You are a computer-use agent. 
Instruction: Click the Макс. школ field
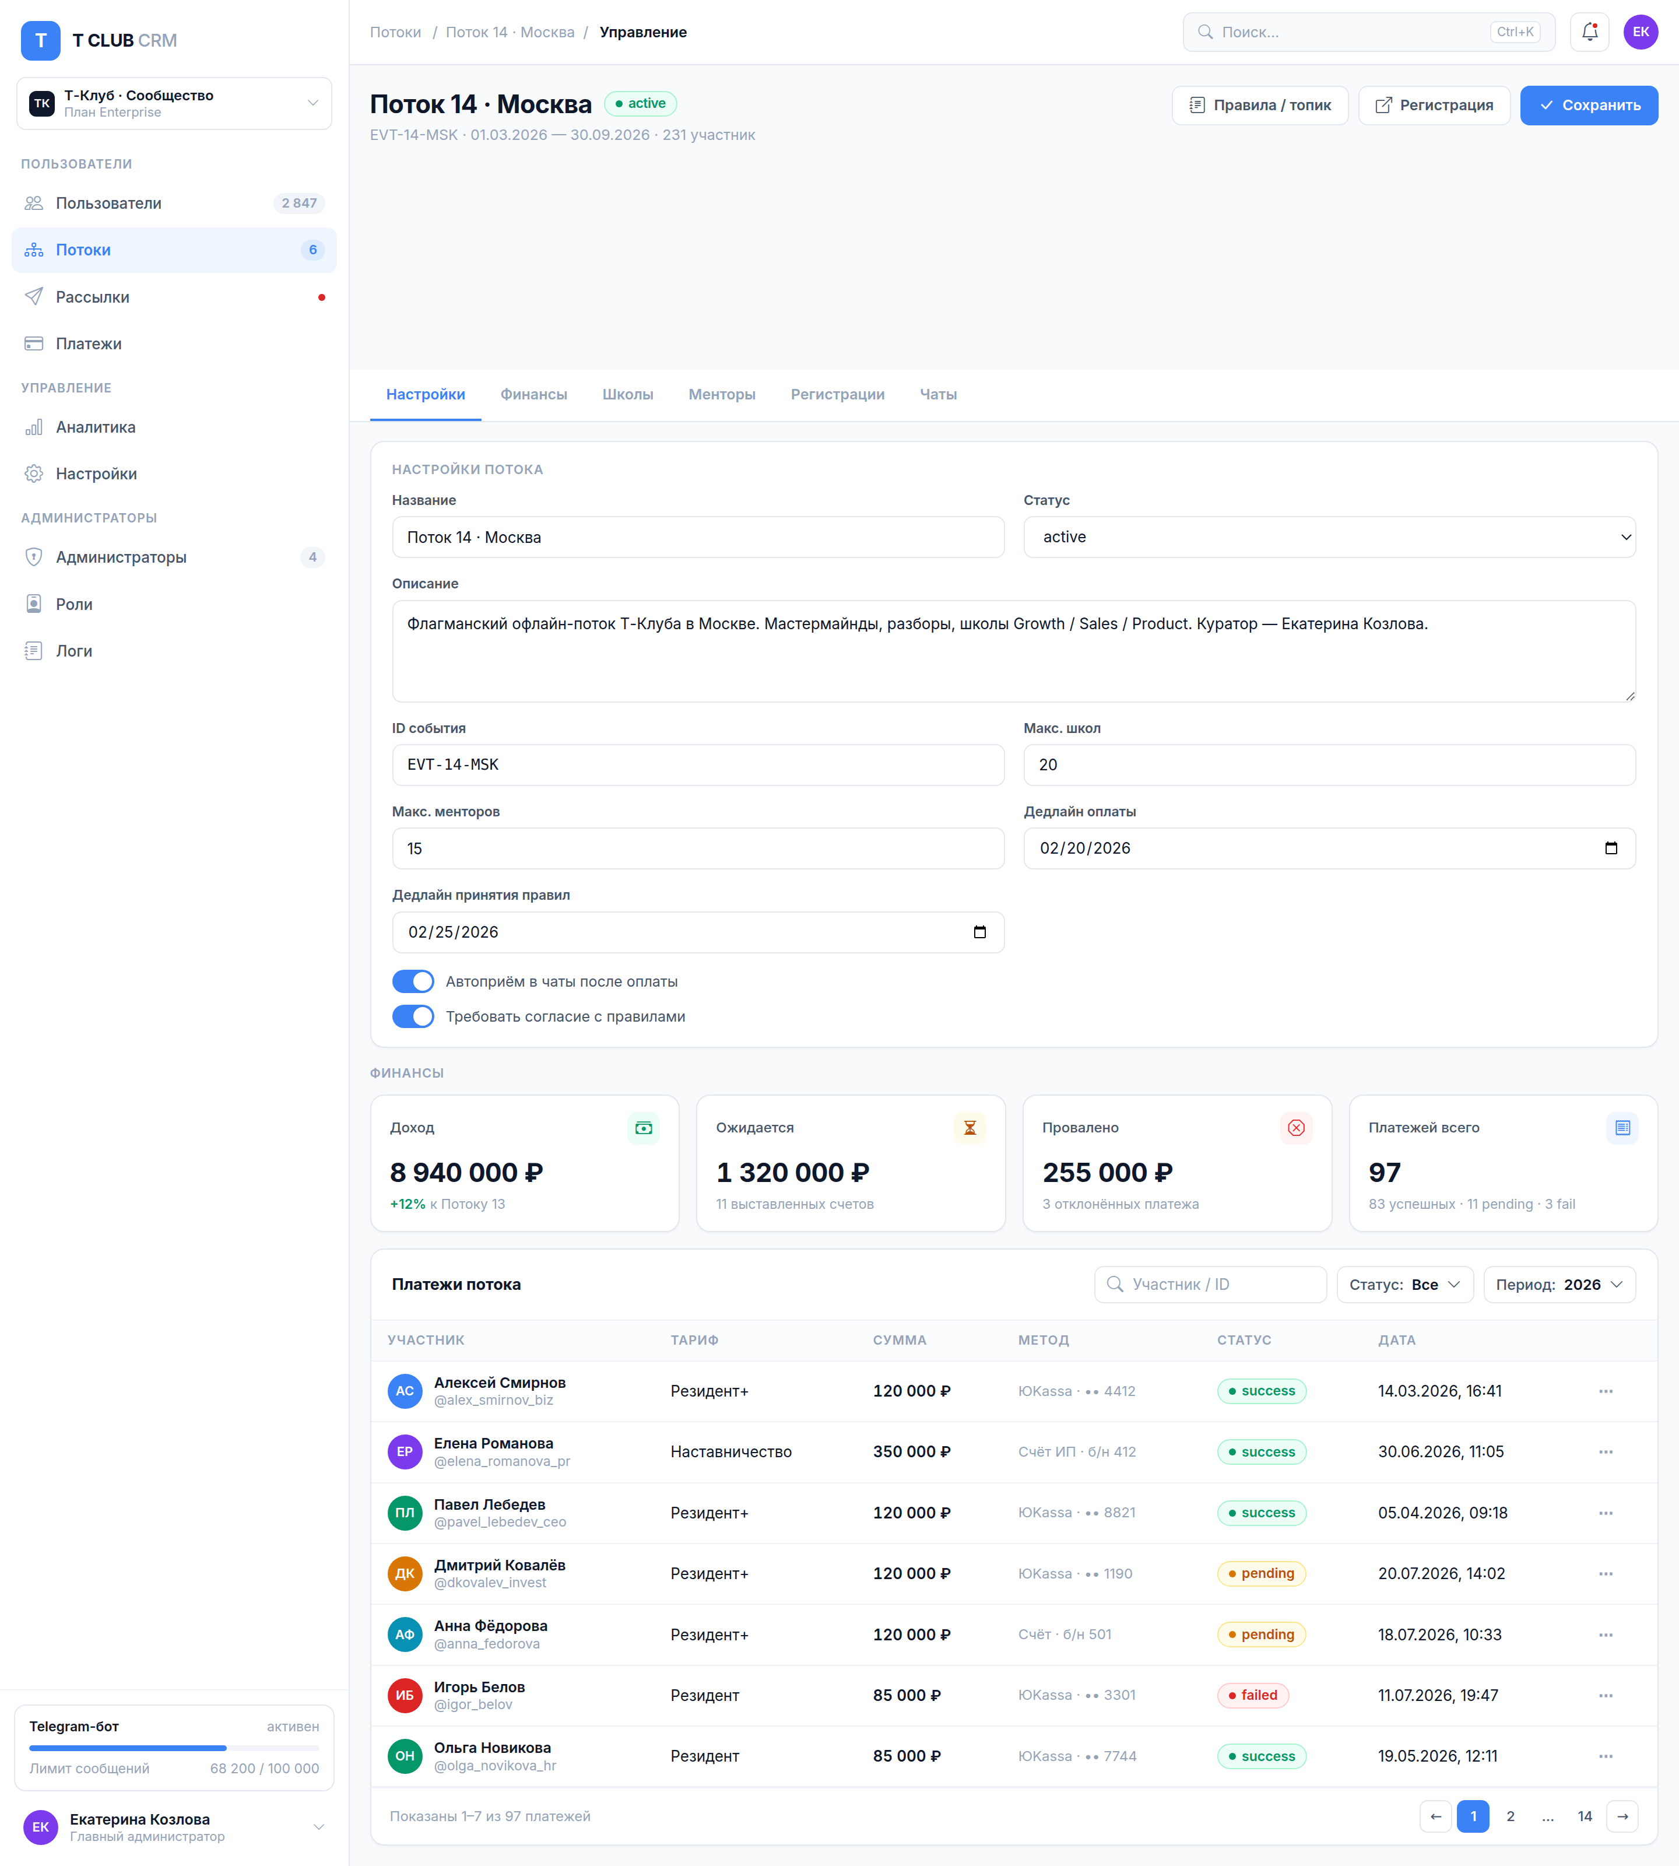(1329, 765)
